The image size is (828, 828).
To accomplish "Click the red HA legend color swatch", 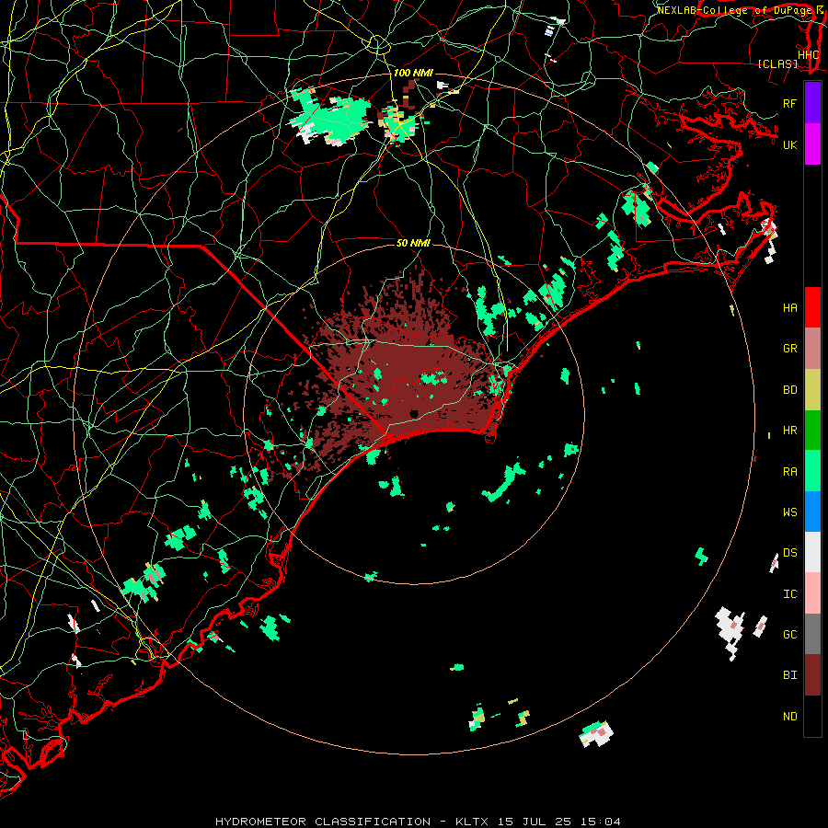I will tap(812, 307).
